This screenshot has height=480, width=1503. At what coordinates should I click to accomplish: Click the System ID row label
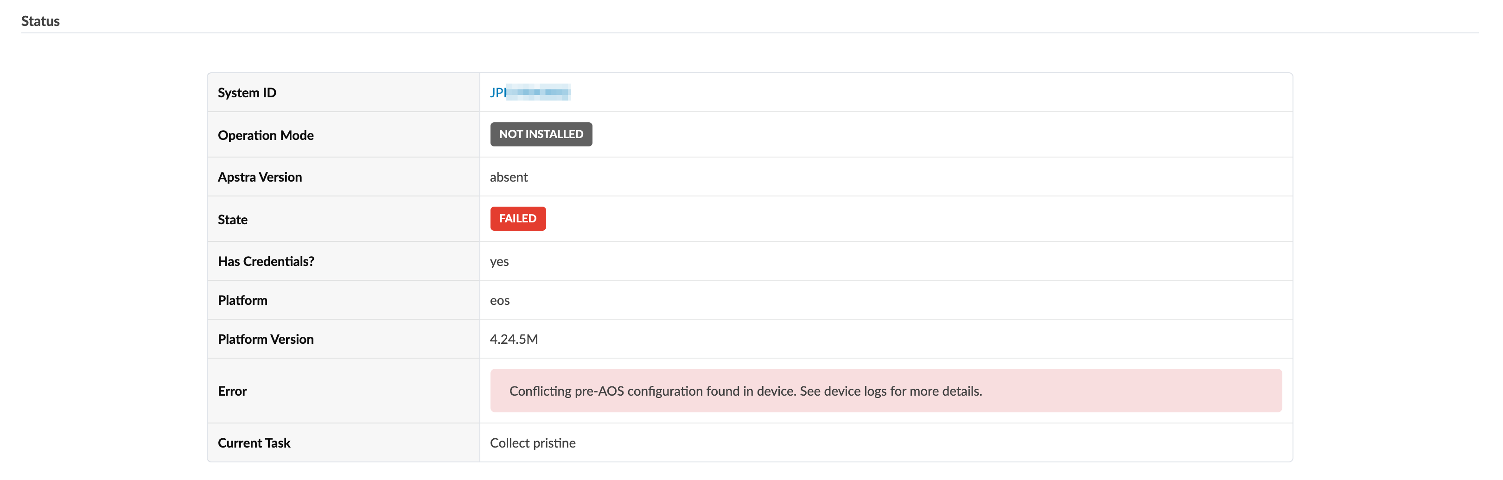click(x=247, y=93)
